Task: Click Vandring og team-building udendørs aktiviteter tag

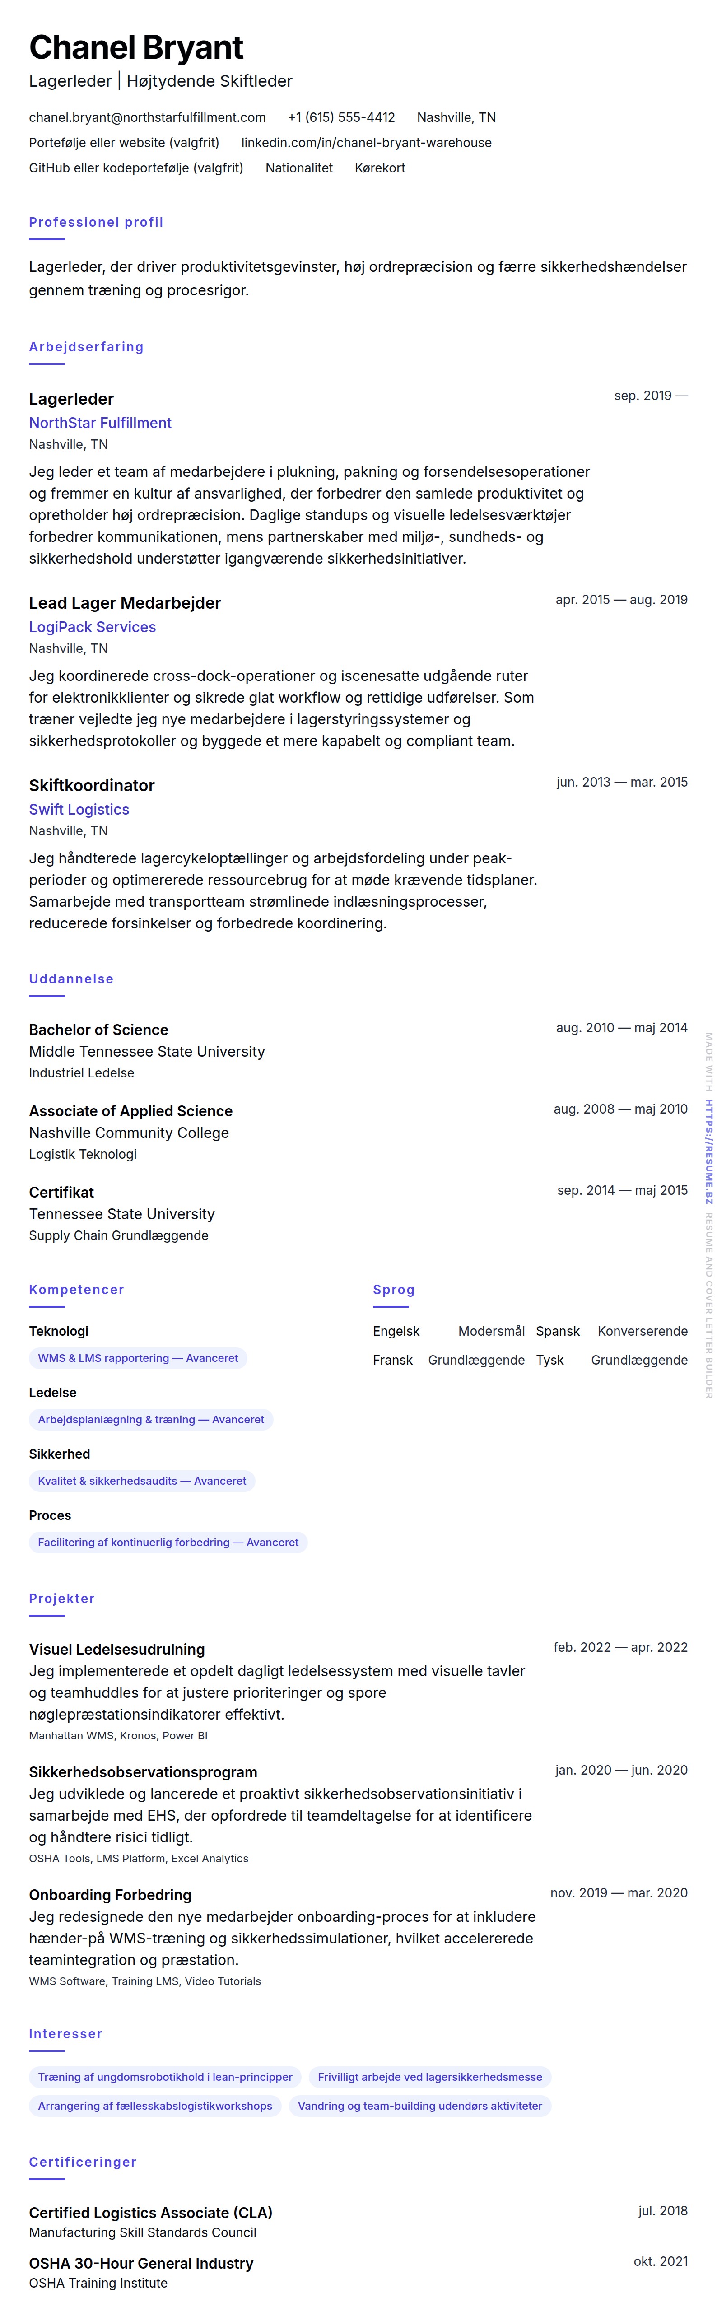Action: [420, 2106]
